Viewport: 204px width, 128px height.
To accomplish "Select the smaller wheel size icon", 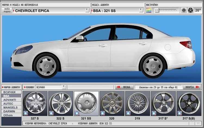I will click(x=184, y=10).
